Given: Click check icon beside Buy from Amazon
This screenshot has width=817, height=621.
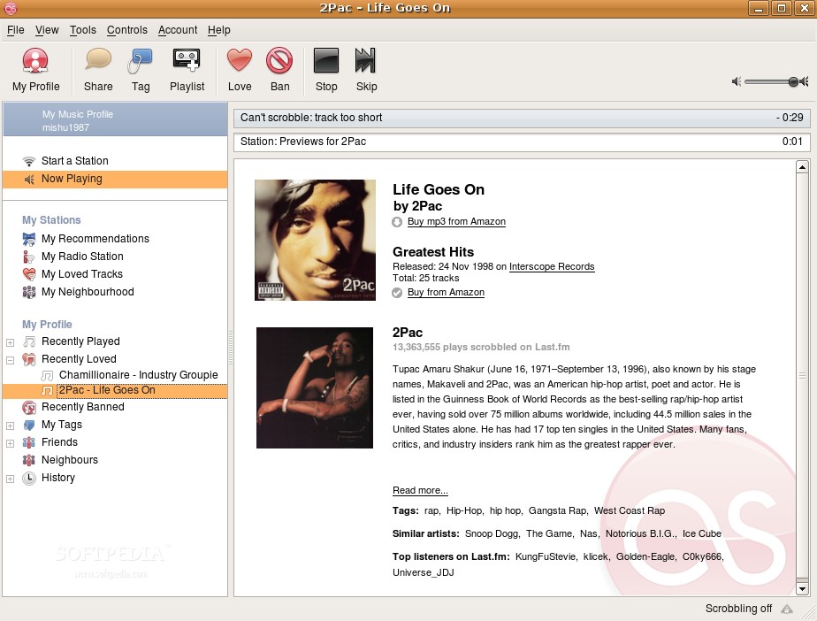Looking at the screenshot, I should pyautogui.click(x=397, y=293).
